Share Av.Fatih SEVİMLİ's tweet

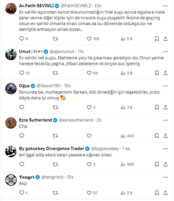tap(166, 39)
